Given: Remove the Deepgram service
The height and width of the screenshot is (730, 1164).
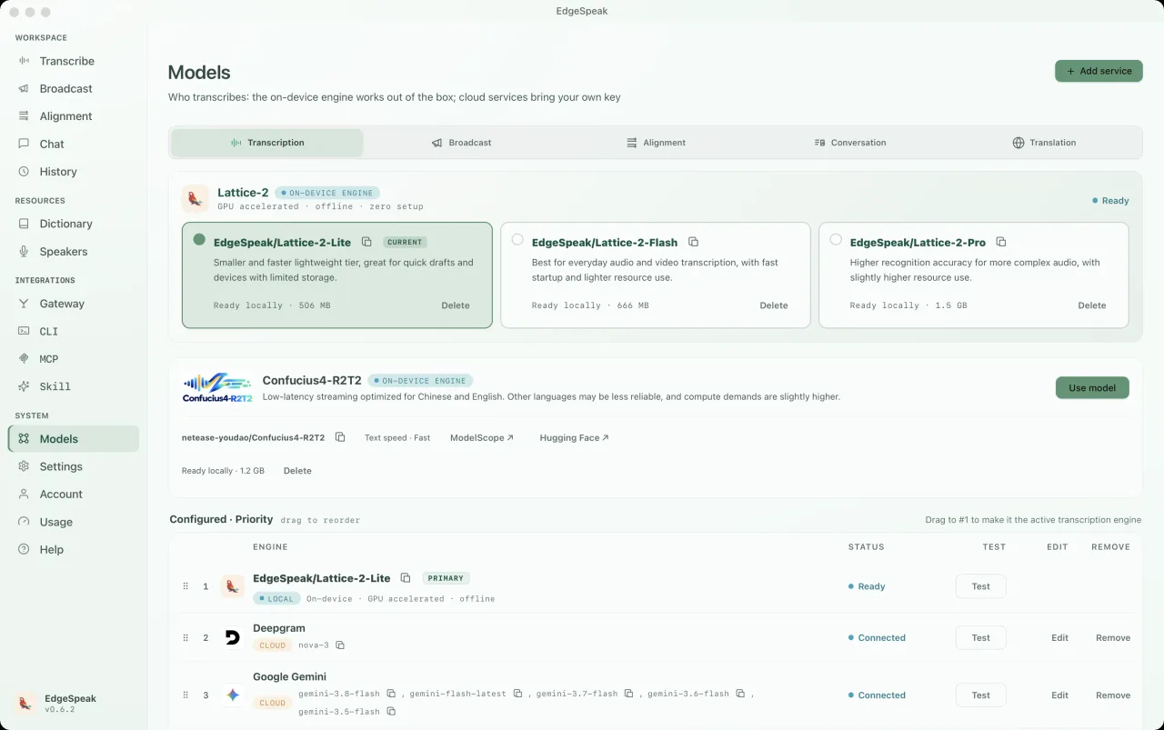Looking at the screenshot, I should pyautogui.click(x=1113, y=638).
